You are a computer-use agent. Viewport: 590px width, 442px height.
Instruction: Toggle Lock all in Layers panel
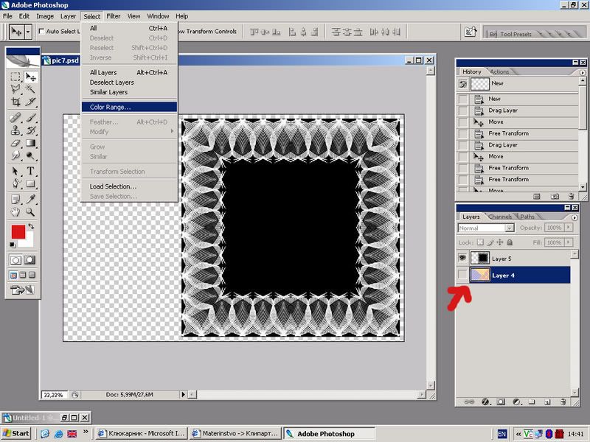(510, 242)
